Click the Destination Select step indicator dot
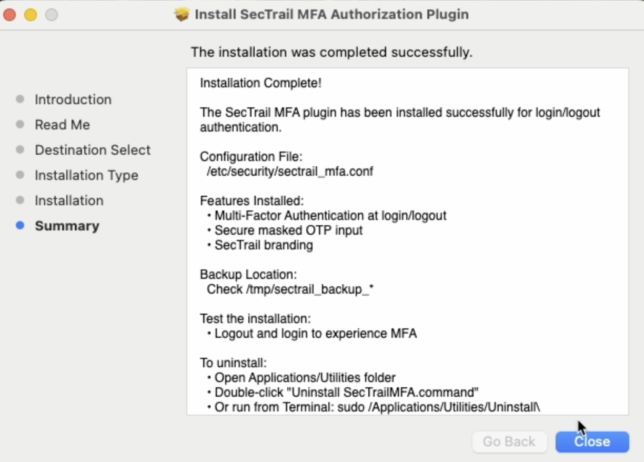 pyautogui.click(x=20, y=150)
